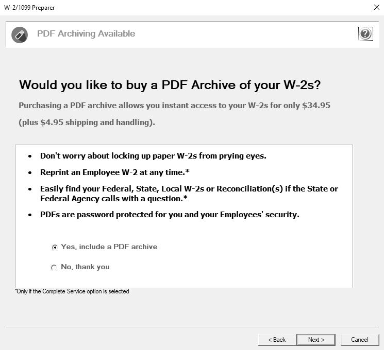This screenshot has height=350, width=384.
Task: Click the 'PDF Archiving Available' header title
Action: [x=86, y=33]
